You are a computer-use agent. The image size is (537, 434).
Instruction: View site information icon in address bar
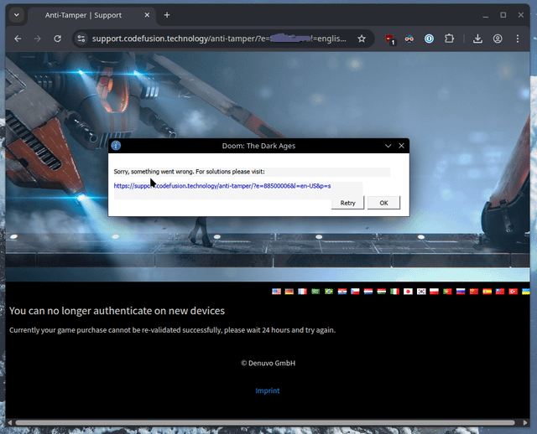[x=81, y=39]
